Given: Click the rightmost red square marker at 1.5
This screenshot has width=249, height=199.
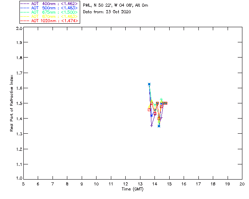Looking at the screenshot, I should pyautogui.click(x=166, y=103).
